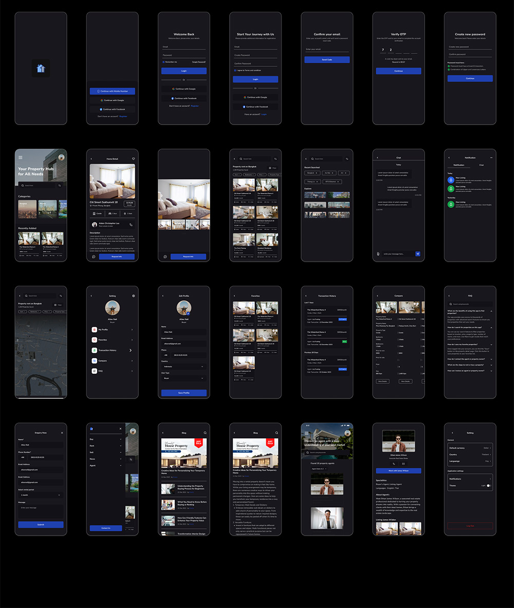Tap three-dot menu on Notification screen

tap(491, 157)
